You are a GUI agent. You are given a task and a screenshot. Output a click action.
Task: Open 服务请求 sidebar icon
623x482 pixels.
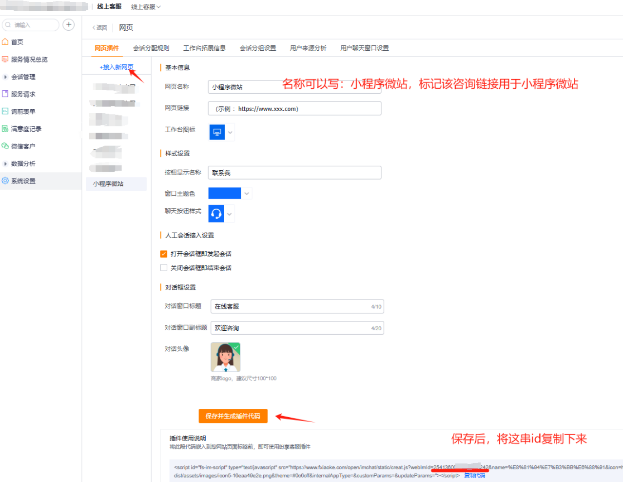click(5, 94)
